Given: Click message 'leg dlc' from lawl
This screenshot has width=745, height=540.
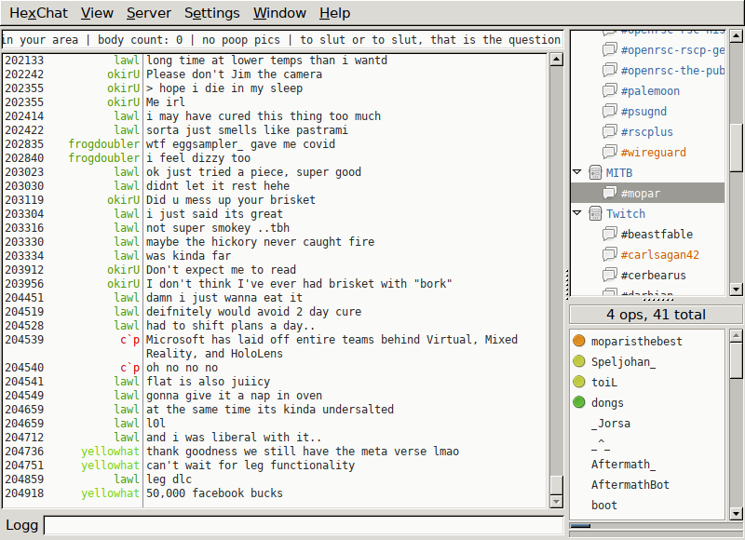Looking at the screenshot, I should click(169, 479).
